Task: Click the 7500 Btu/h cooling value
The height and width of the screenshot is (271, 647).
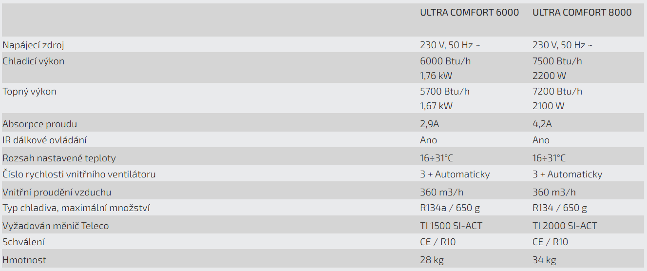Action: pyautogui.click(x=557, y=61)
